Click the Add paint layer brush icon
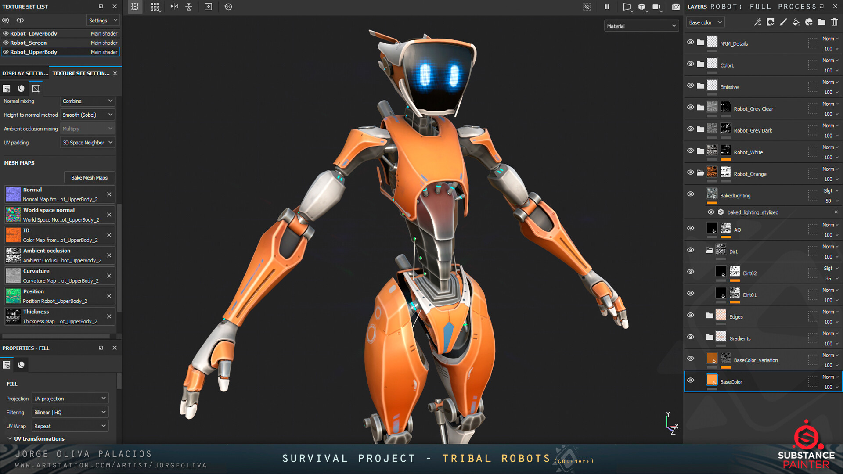The image size is (843, 474). coord(783,22)
